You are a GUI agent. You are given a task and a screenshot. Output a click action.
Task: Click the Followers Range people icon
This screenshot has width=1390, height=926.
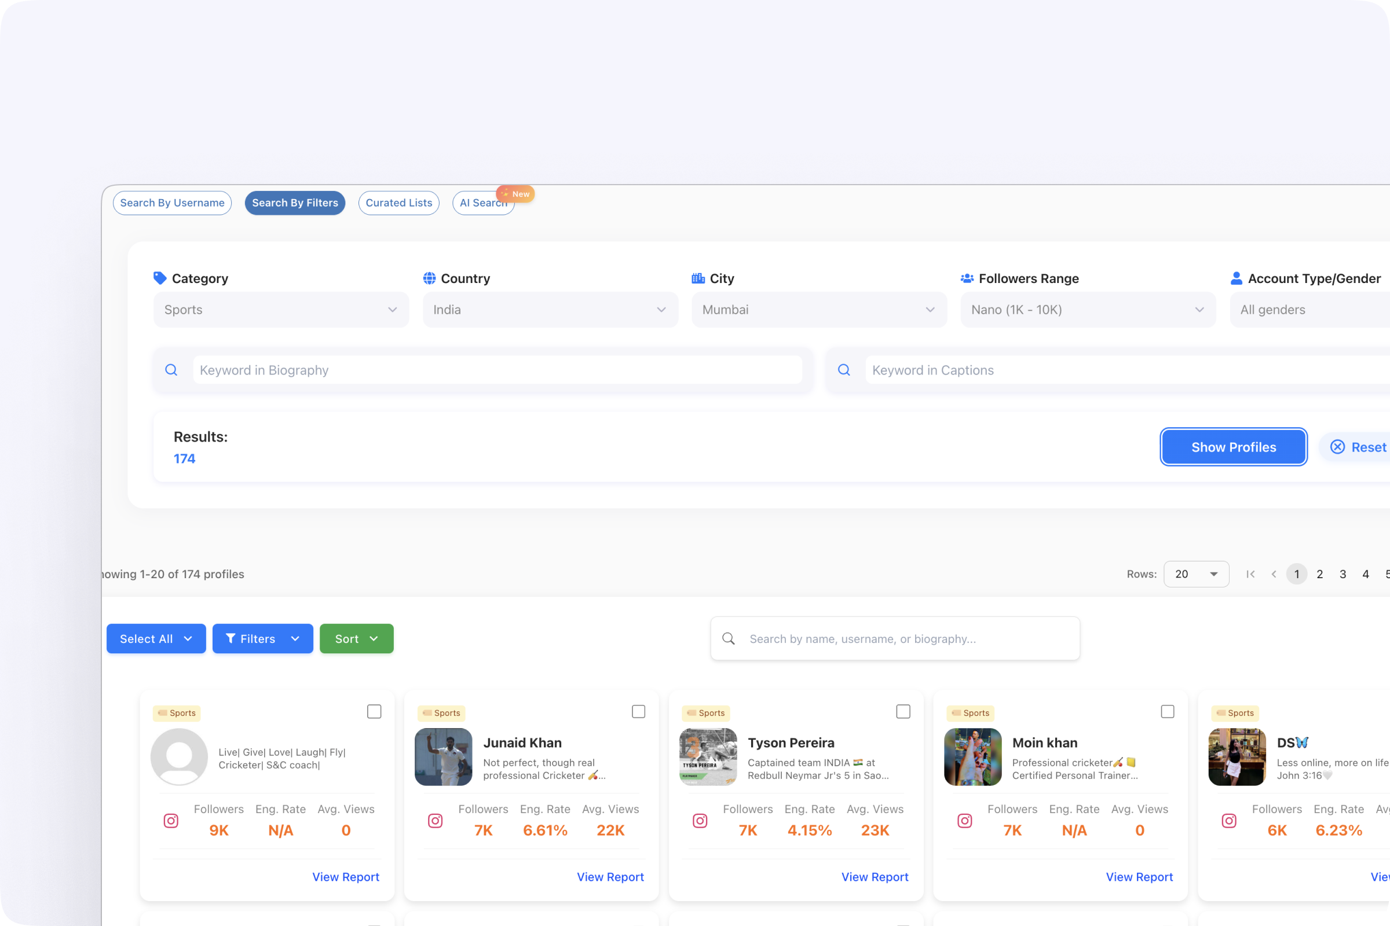967,278
